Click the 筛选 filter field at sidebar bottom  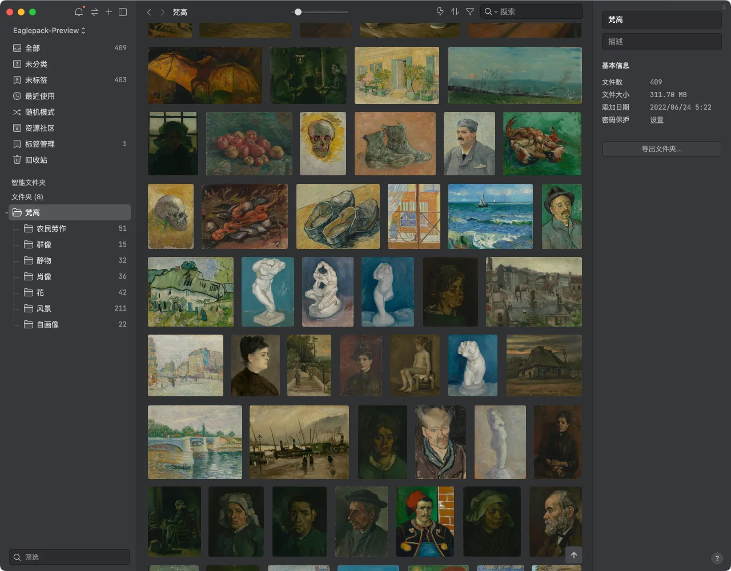tap(69, 557)
